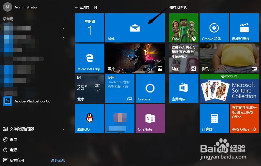Launch the purple OneNote tile
The image size is (261, 166).
pos(150,118)
